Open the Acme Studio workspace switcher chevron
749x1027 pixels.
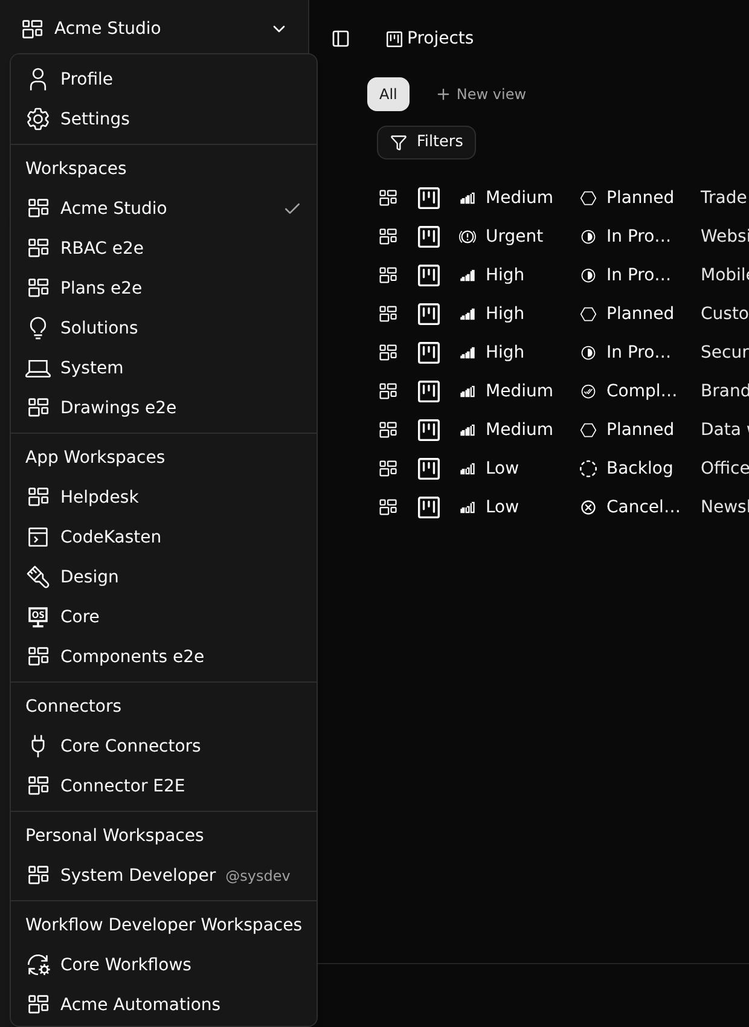pos(279,29)
